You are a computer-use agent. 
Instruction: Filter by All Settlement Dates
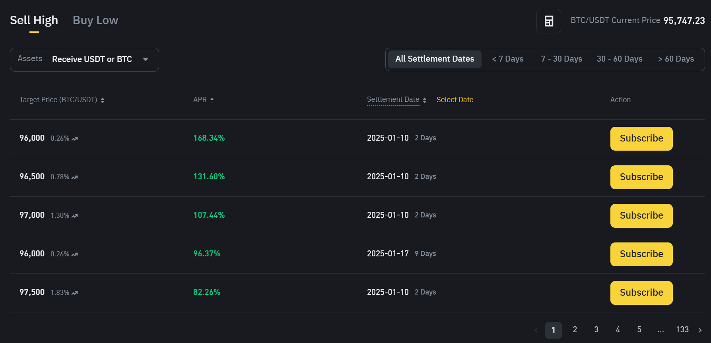(x=435, y=59)
